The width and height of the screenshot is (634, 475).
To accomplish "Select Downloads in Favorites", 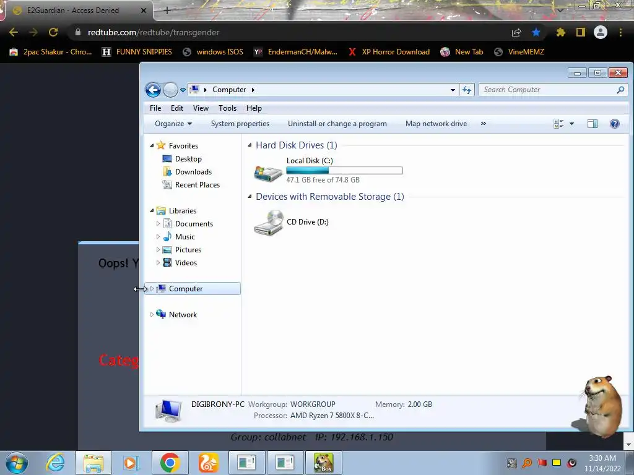I will 193,172.
